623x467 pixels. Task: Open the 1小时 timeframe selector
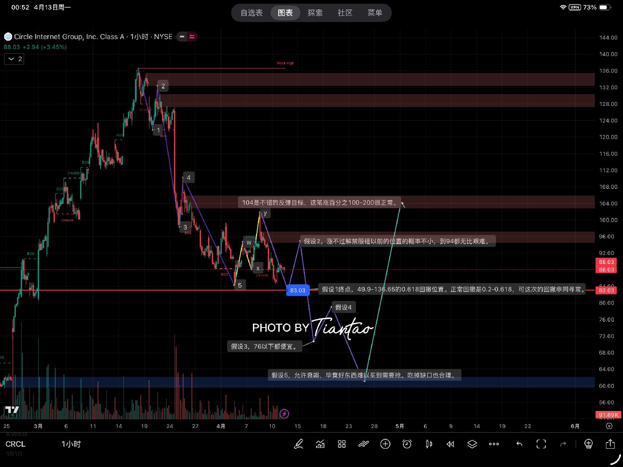tap(71, 444)
